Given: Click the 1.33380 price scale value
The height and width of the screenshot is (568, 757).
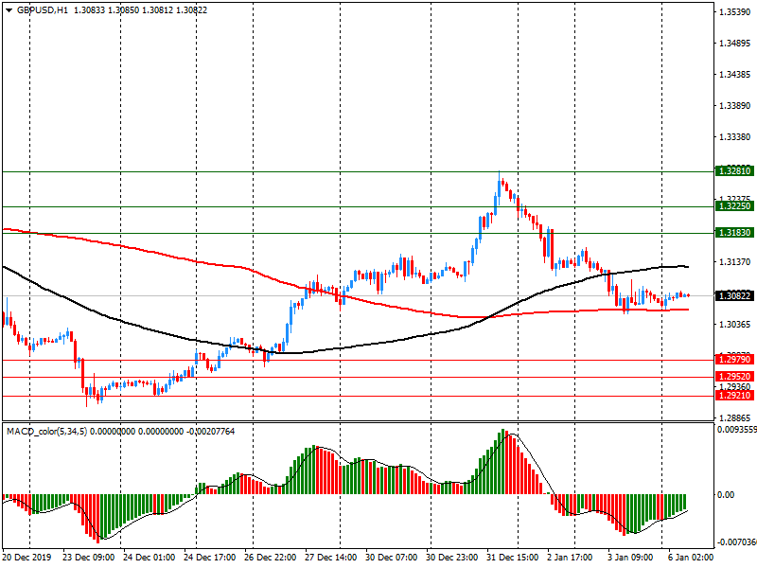Looking at the screenshot, I should [x=735, y=137].
